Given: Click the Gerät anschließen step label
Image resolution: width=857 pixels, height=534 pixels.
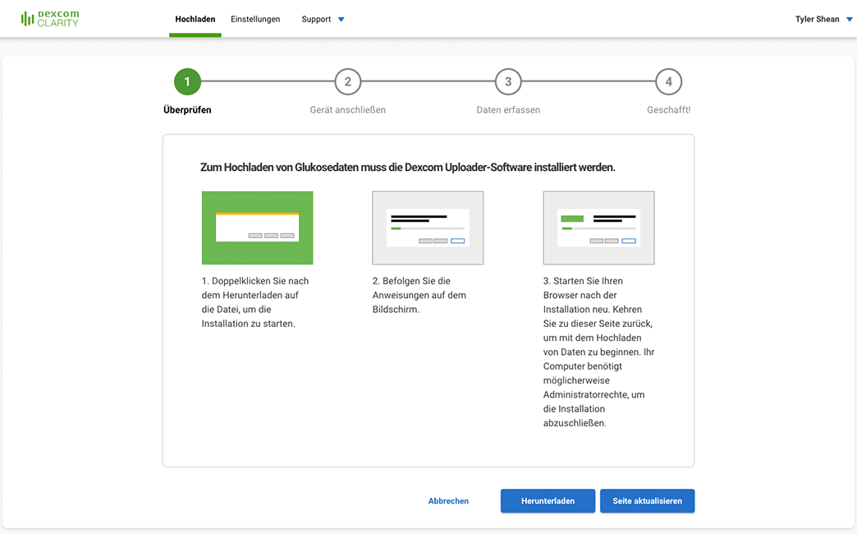Looking at the screenshot, I should pyautogui.click(x=347, y=110).
